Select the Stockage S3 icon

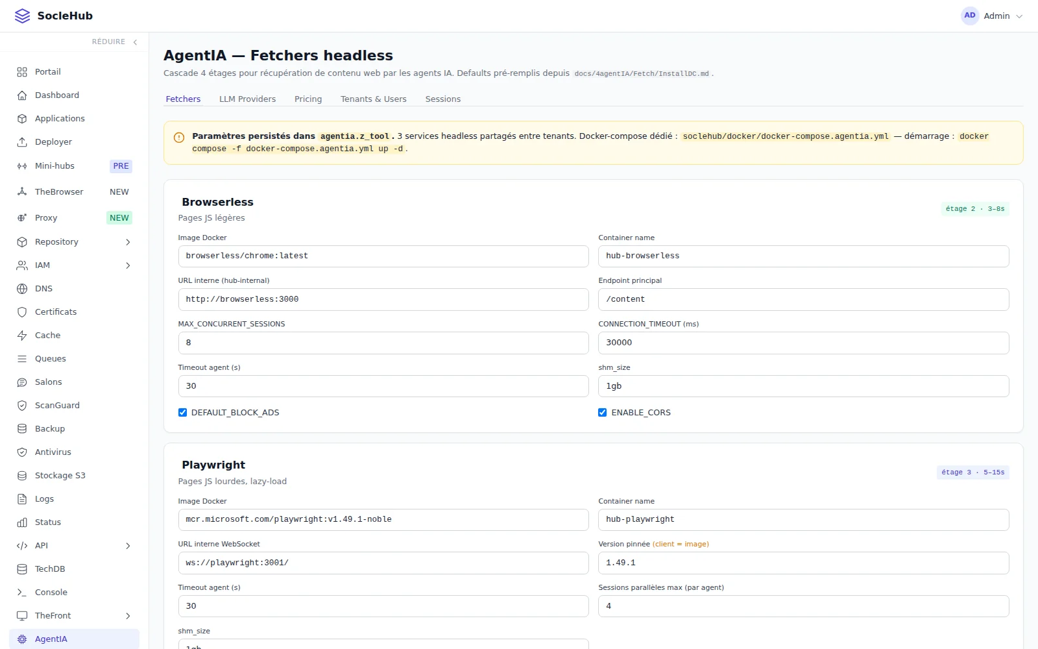coord(22,476)
